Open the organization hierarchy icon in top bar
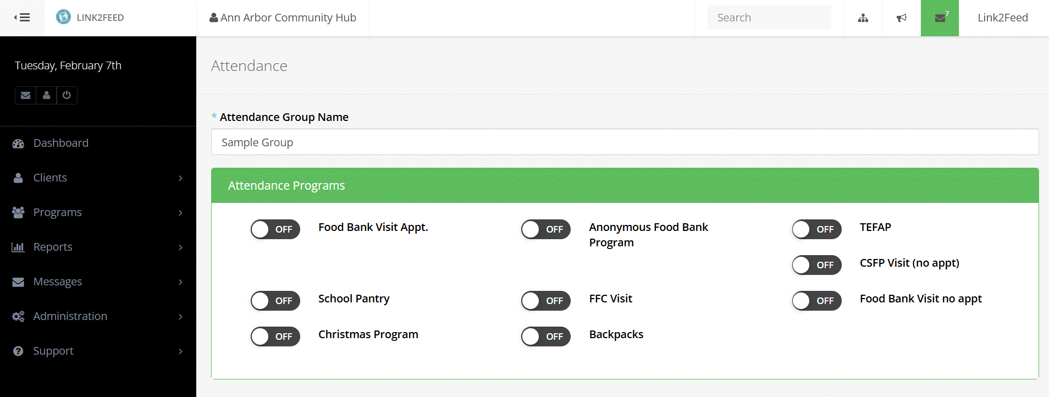This screenshot has height=397, width=1049. 863,18
